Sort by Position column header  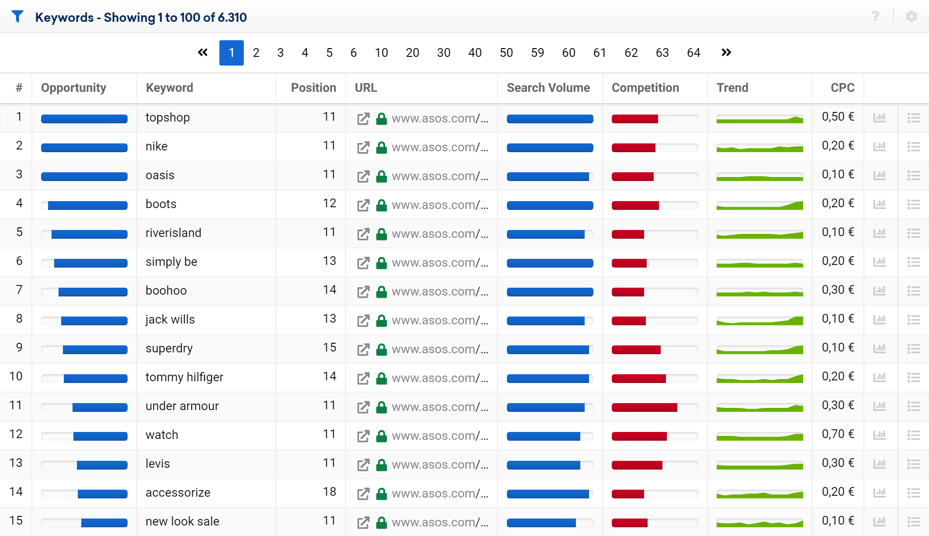[x=314, y=88]
